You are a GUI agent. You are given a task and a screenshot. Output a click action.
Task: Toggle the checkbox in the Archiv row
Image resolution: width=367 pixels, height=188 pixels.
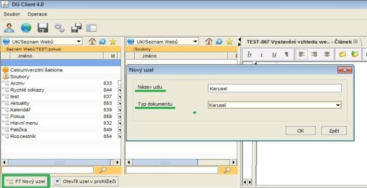[119, 83]
